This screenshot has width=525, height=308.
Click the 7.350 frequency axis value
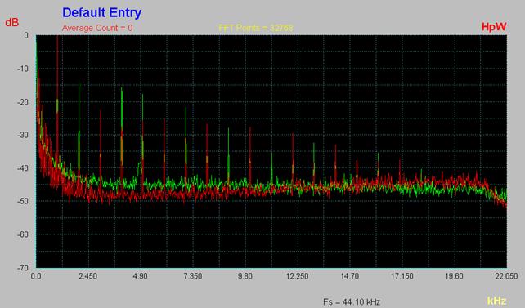tap(192, 276)
